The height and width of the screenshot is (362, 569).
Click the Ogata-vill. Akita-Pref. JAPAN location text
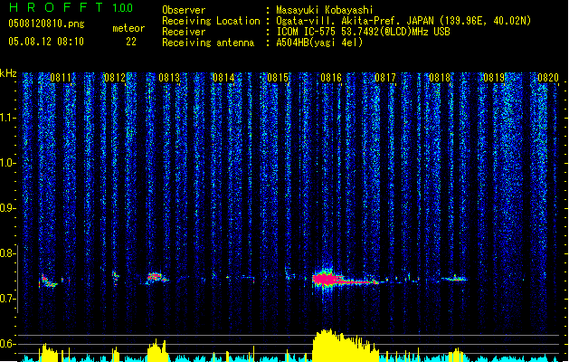coord(403,21)
